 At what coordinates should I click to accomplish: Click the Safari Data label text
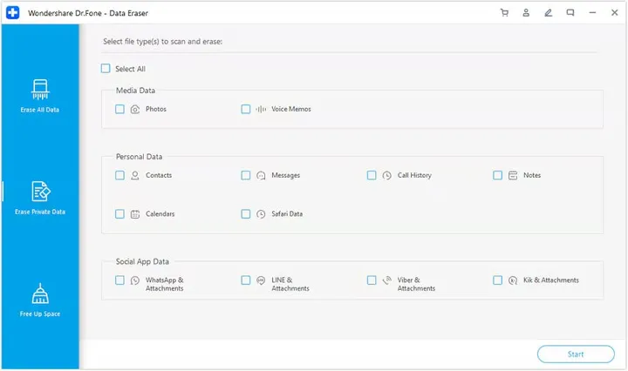pyautogui.click(x=287, y=214)
